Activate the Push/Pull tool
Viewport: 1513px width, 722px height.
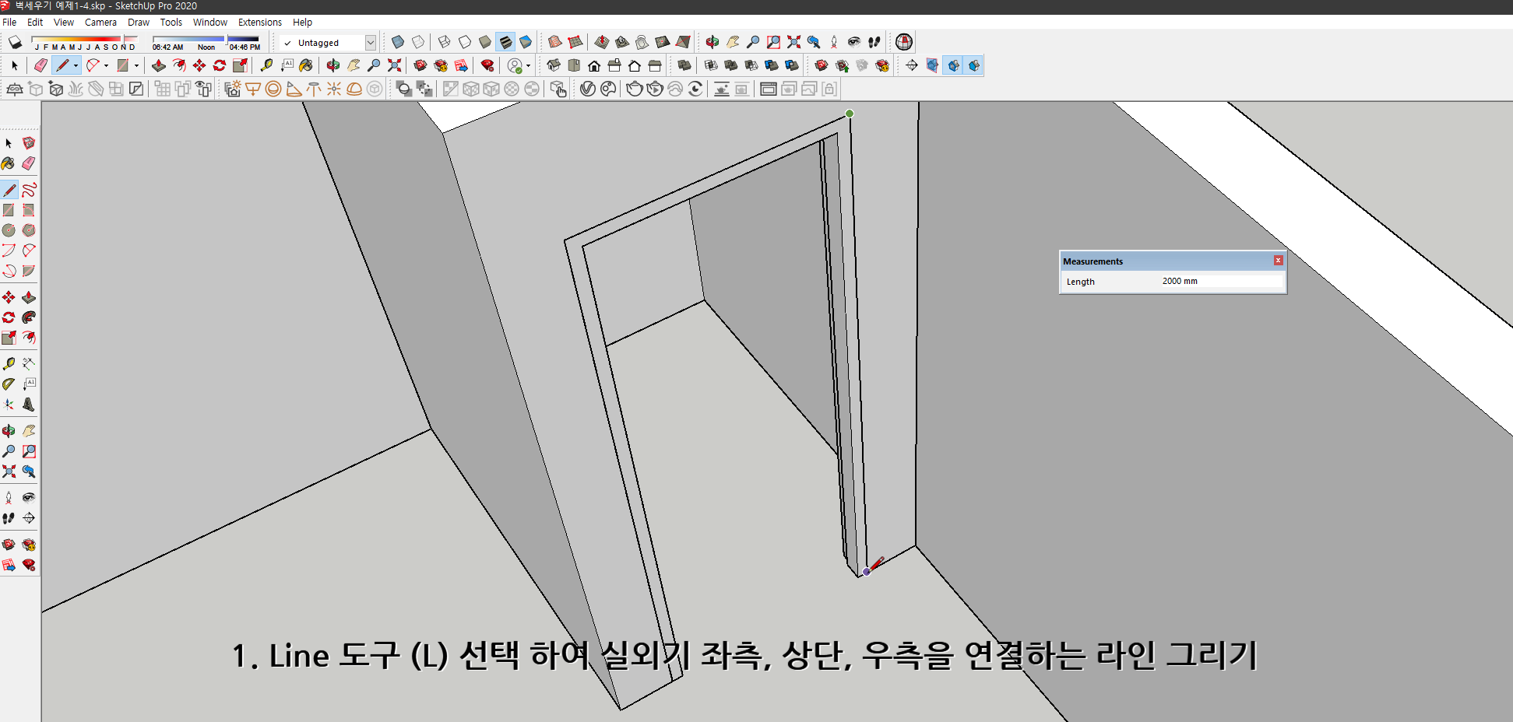pos(160,65)
